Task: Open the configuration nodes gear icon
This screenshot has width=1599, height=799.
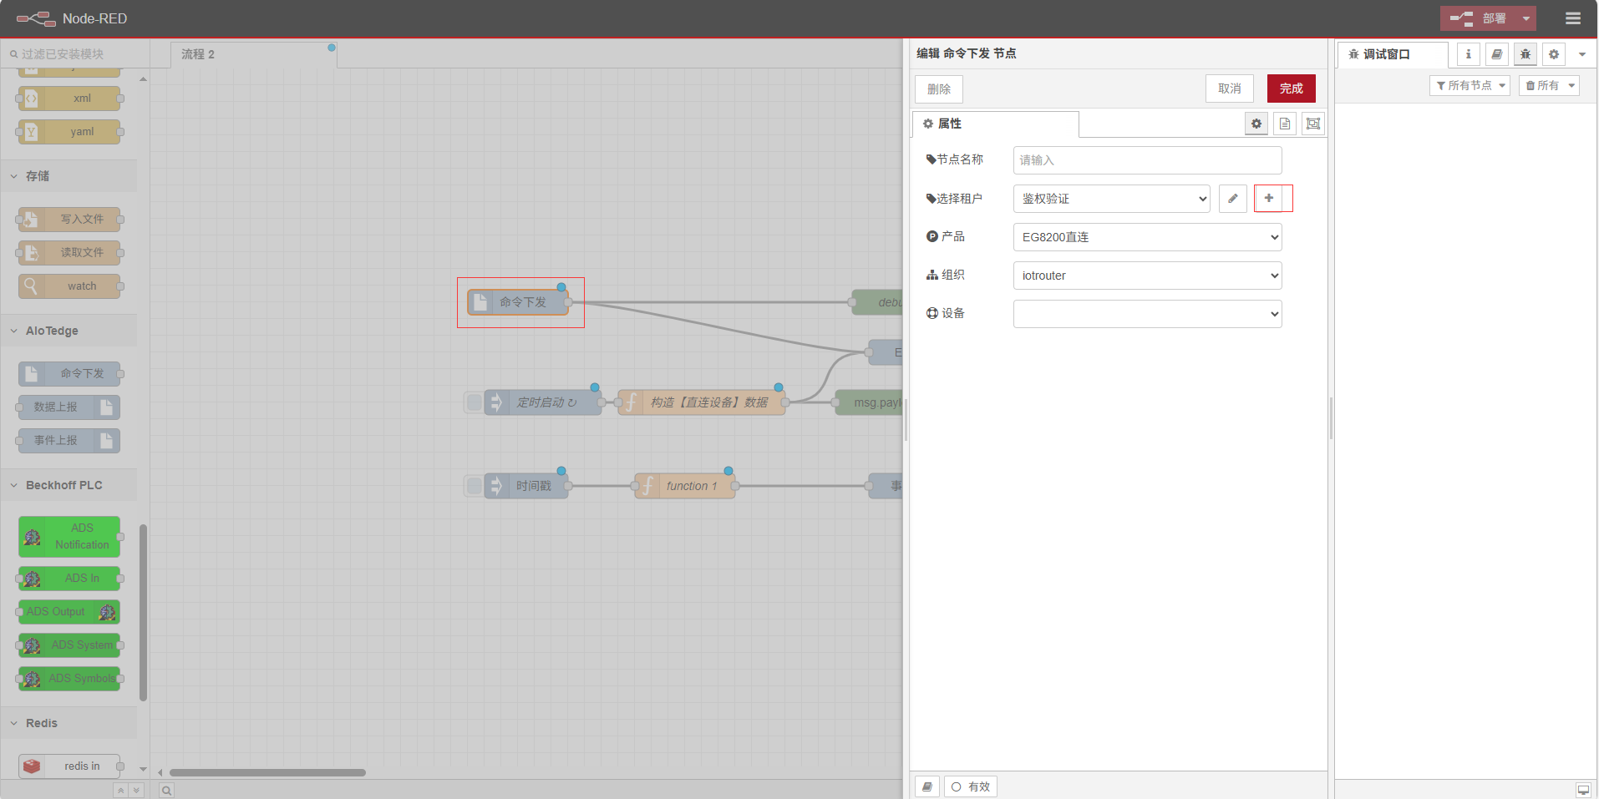Action: tap(1554, 54)
